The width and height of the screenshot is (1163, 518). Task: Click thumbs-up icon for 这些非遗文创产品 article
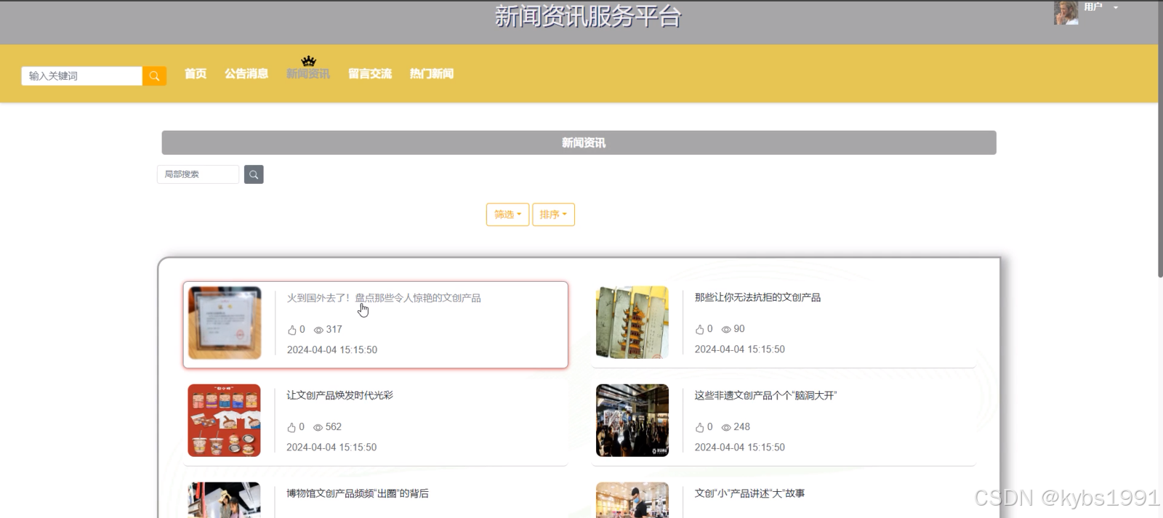[x=700, y=427]
